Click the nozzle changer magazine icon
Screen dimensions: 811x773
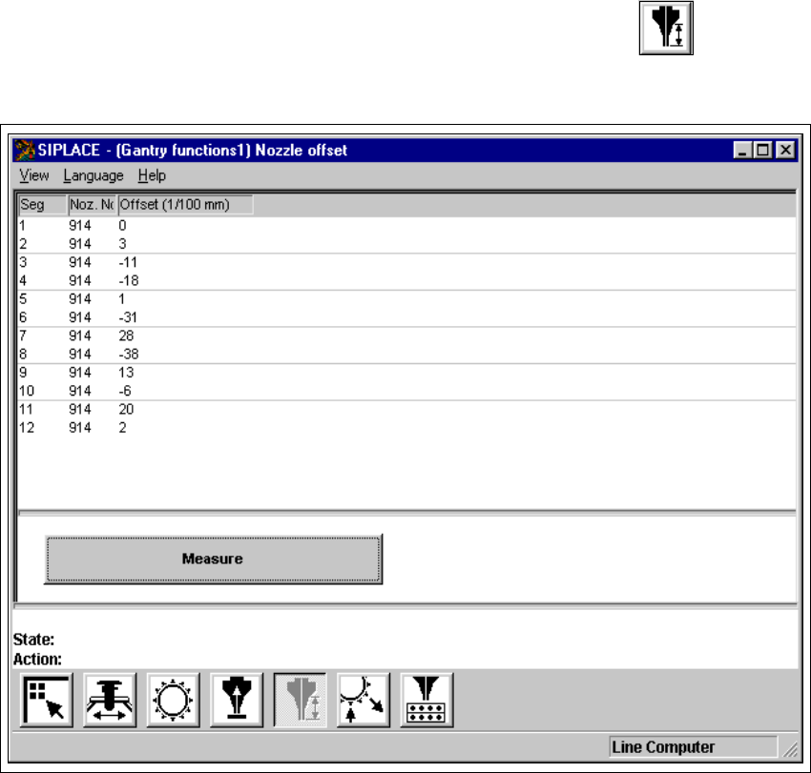[426, 701]
